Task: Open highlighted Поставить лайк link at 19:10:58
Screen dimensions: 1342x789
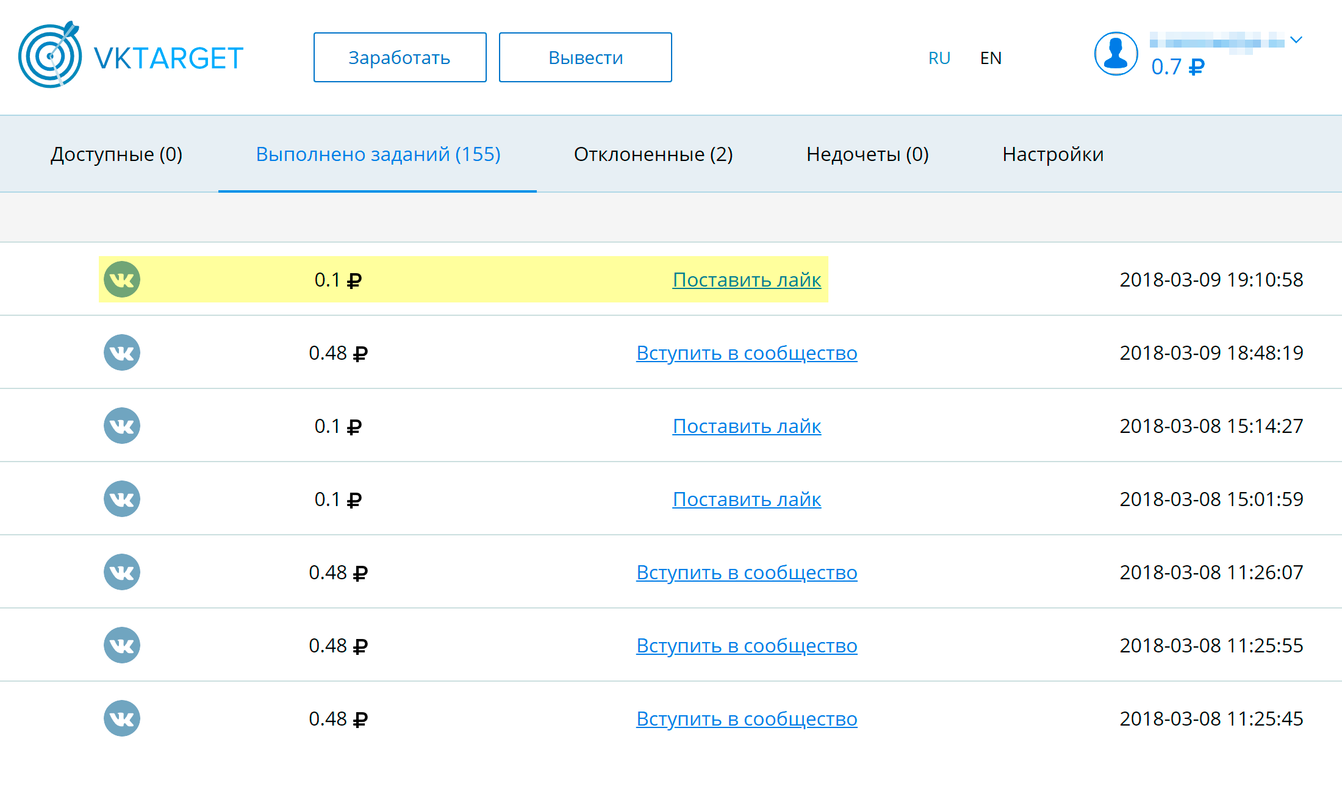Action: pos(747,279)
